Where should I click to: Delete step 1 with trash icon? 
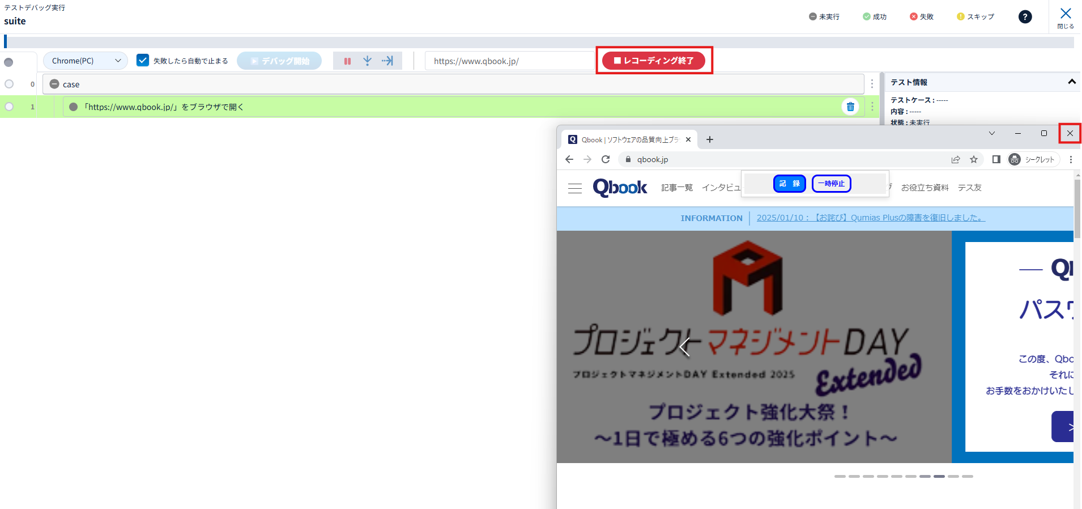[x=850, y=107]
